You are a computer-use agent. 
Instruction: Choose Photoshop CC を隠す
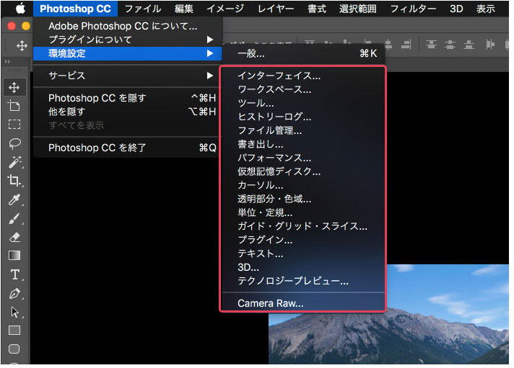(128, 98)
